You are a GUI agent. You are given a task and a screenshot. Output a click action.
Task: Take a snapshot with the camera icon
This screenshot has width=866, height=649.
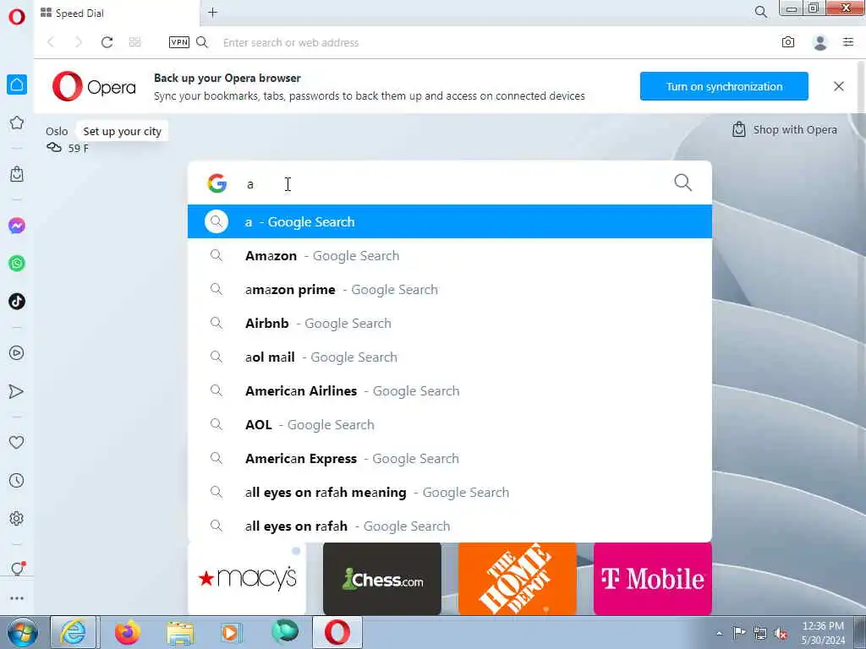(x=788, y=42)
